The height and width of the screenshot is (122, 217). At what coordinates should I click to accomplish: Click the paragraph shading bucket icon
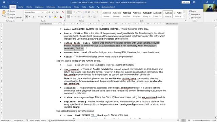coord(89,17)
